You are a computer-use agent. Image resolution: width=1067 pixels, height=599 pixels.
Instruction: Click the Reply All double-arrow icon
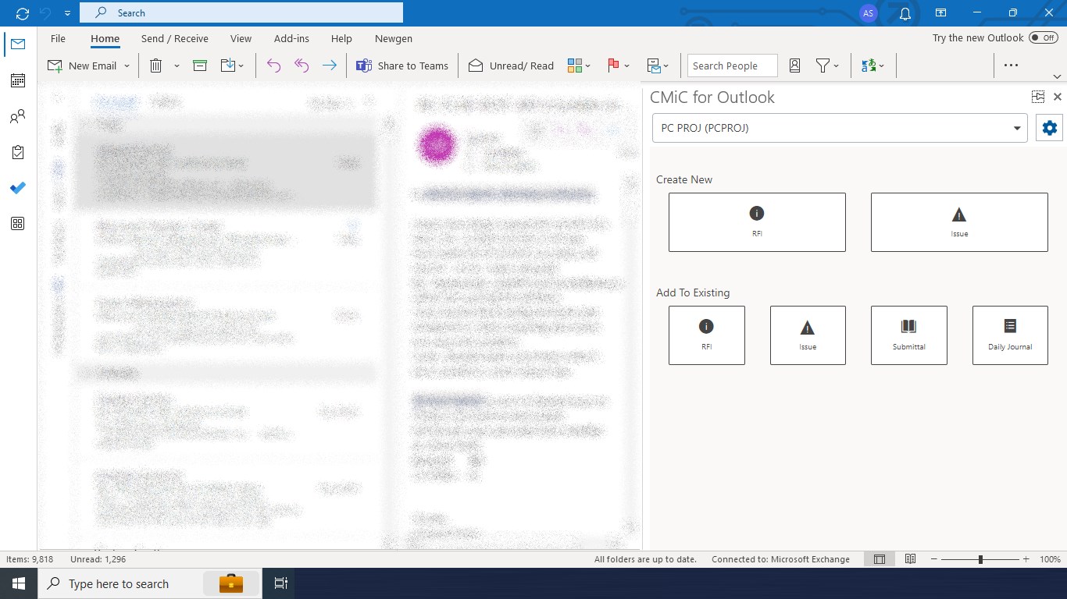(x=302, y=66)
